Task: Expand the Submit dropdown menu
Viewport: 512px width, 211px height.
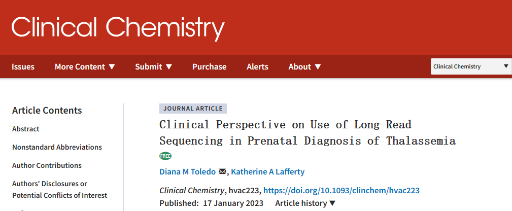Action: point(153,66)
